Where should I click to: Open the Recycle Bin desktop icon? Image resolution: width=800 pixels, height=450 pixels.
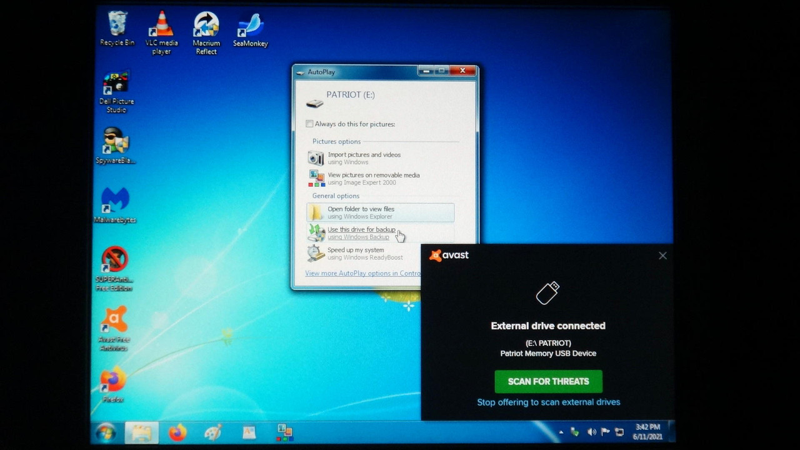(x=117, y=28)
